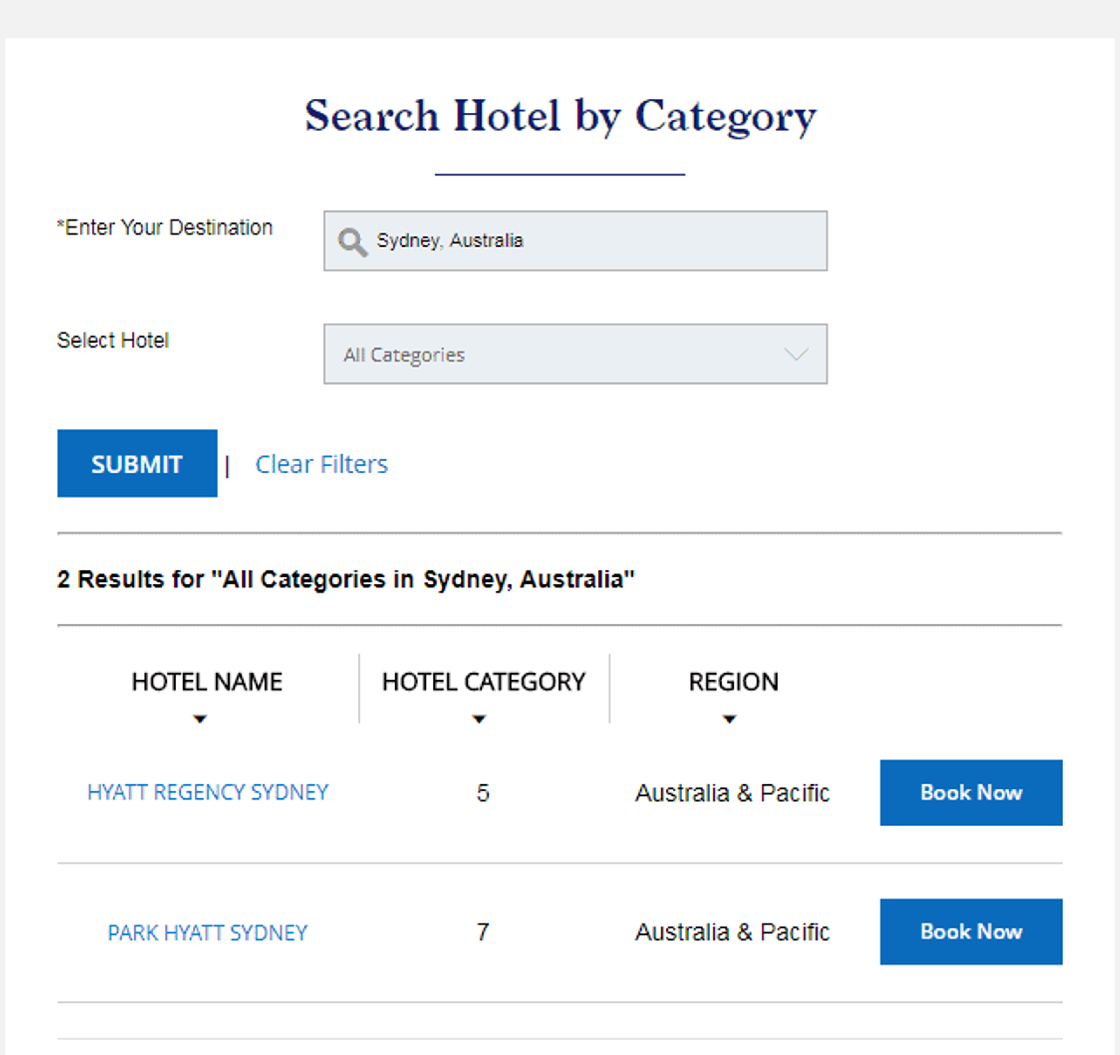Click the Clear Filters link
This screenshot has height=1055, width=1120.
[321, 464]
